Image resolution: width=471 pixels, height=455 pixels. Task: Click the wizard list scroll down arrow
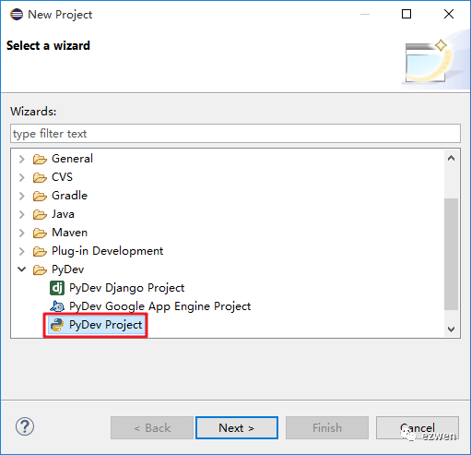[x=451, y=329]
